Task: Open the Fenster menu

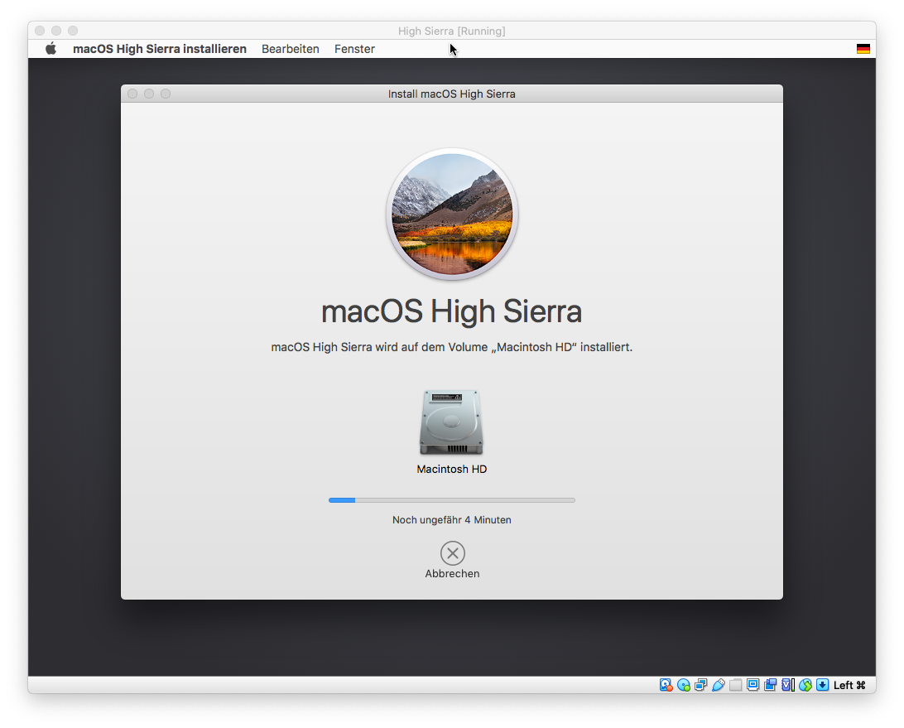Action: pyautogui.click(x=354, y=49)
